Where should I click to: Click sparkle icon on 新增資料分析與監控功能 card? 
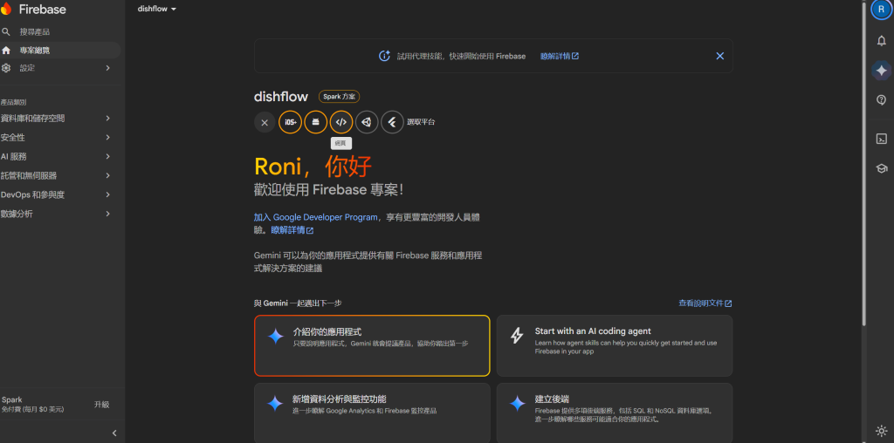pyautogui.click(x=275, y=404)
